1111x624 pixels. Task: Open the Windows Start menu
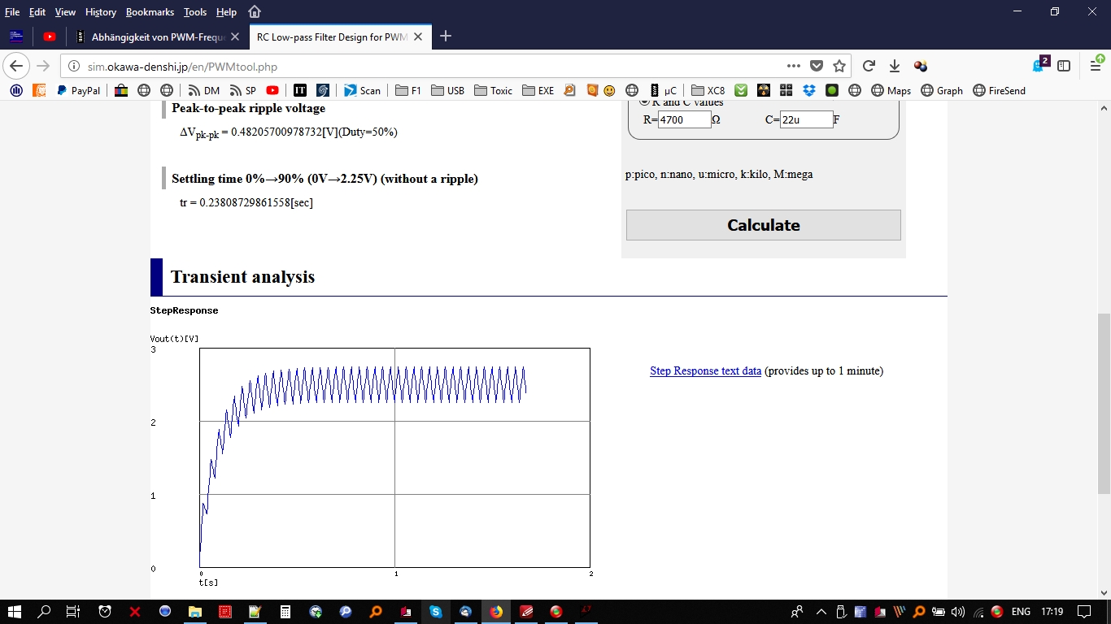(15, 612)
